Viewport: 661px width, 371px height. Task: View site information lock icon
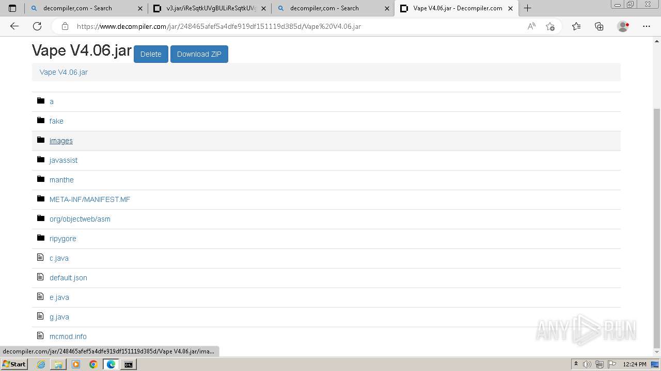[x=65, y=26]
